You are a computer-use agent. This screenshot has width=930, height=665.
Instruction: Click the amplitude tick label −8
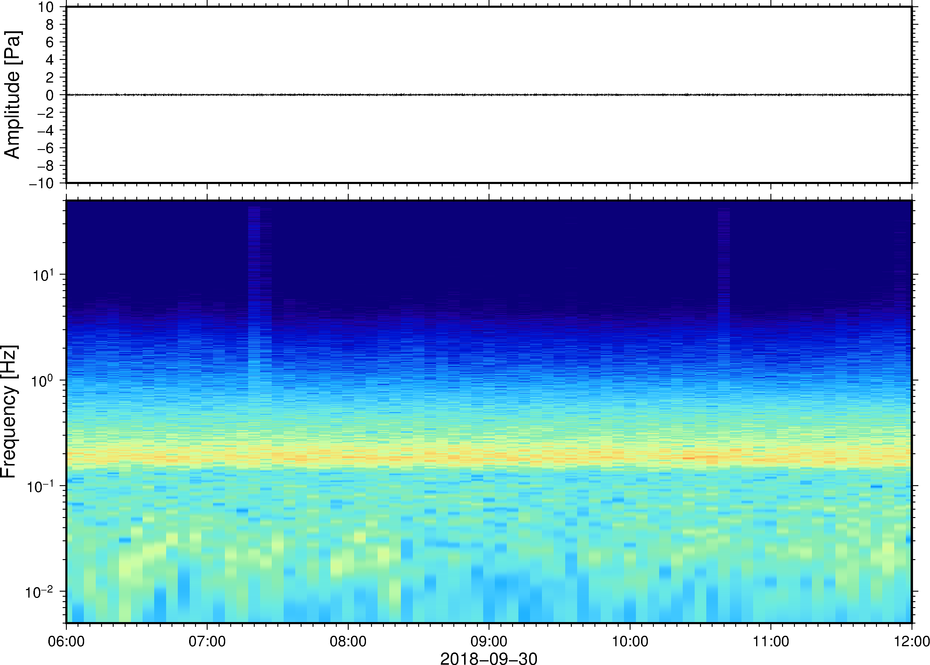45,166
